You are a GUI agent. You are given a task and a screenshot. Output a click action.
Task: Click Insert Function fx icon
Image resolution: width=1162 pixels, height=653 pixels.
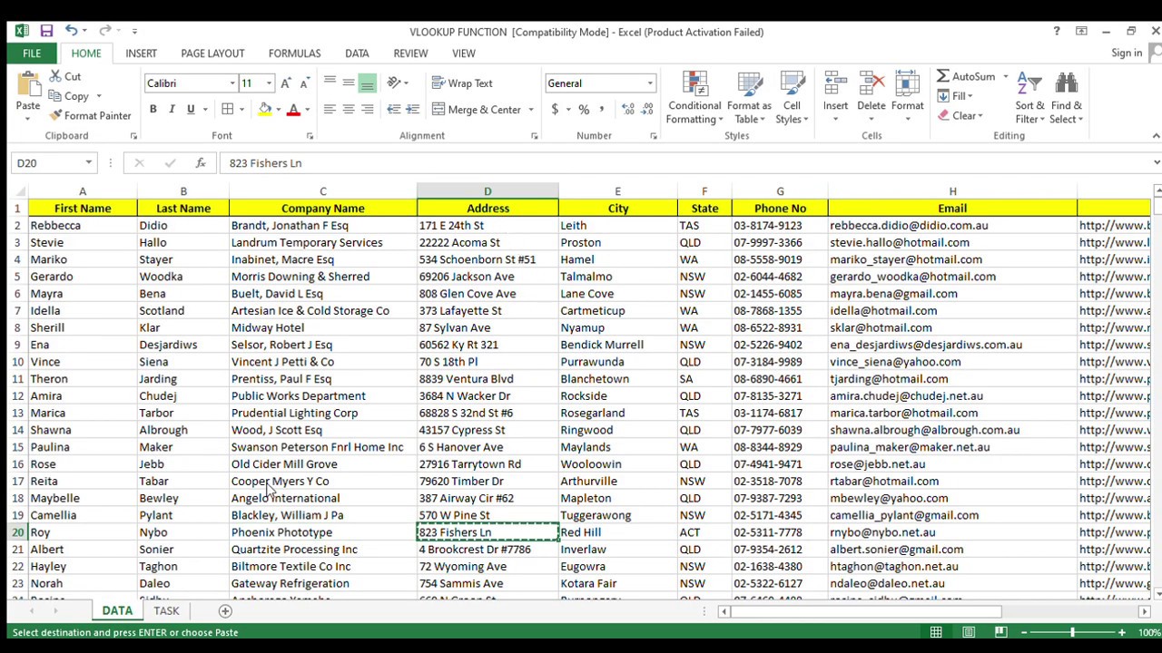pyautogui.click(x=201, y=163)
